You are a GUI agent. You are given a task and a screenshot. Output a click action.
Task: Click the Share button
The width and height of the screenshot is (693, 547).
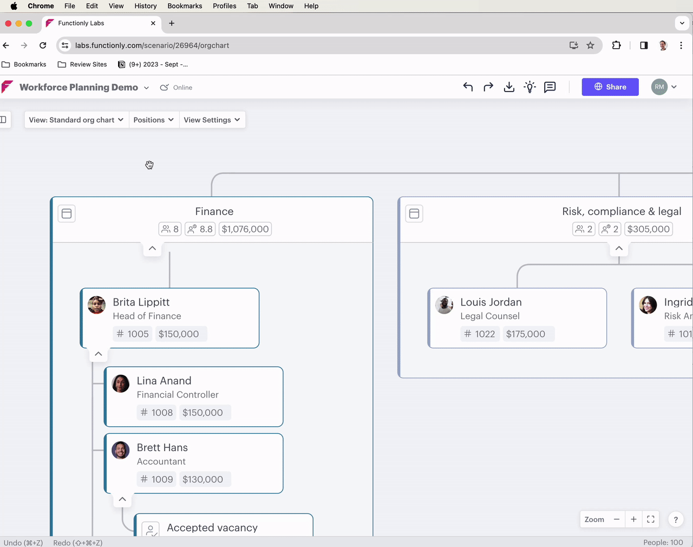point(610,87)
